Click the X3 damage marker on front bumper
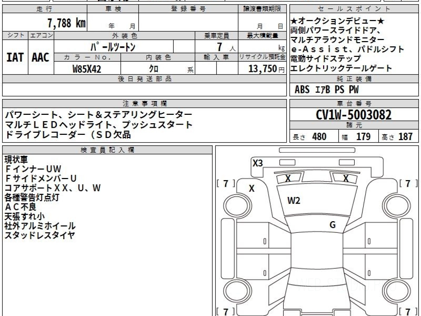421x316 pixels. tap(258, 163)
